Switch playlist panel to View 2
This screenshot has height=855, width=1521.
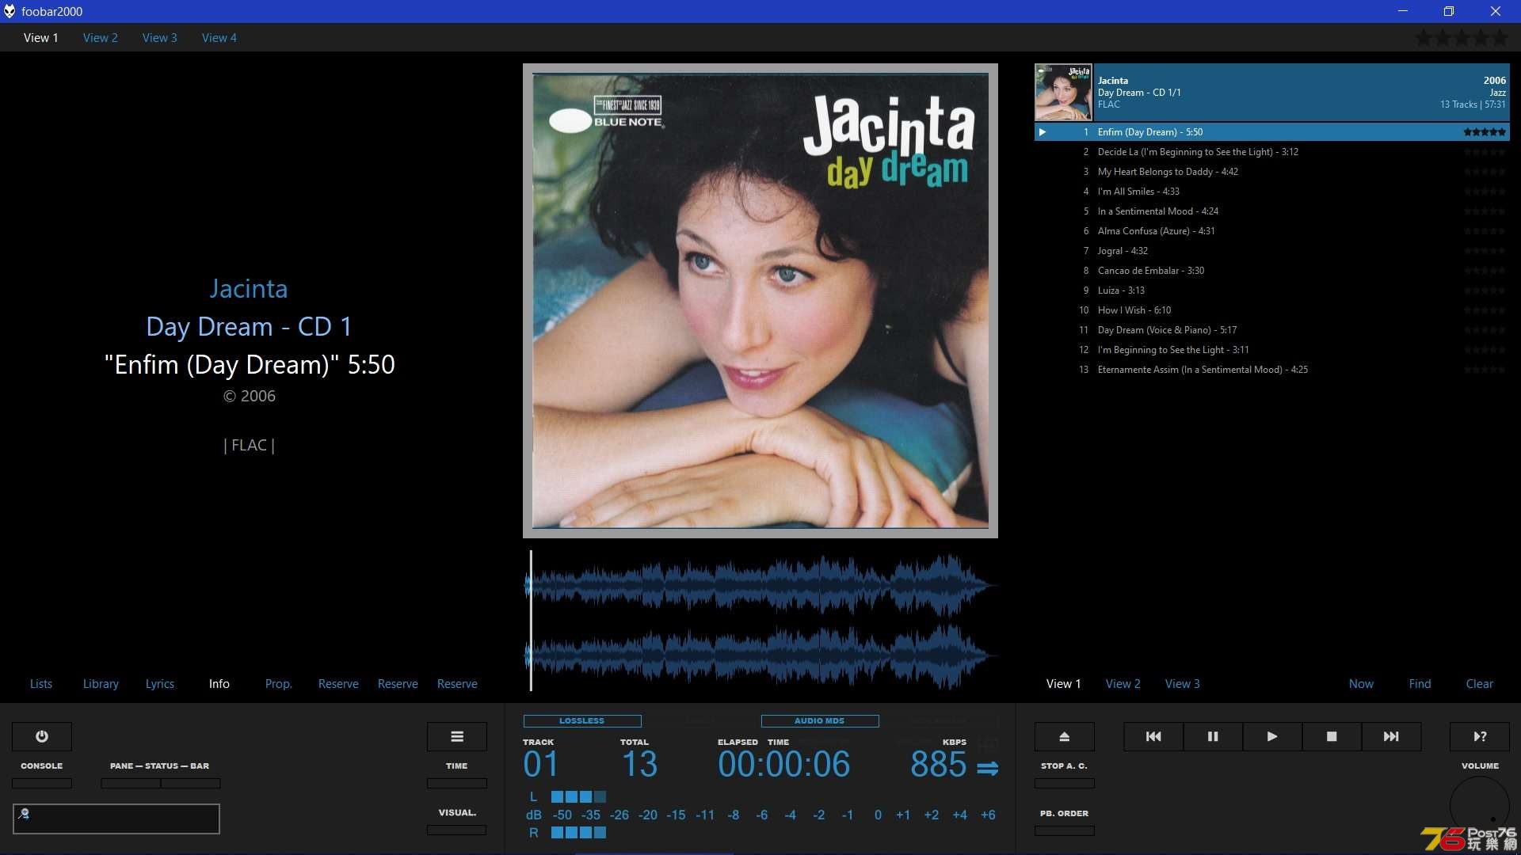pos(1123,683)
